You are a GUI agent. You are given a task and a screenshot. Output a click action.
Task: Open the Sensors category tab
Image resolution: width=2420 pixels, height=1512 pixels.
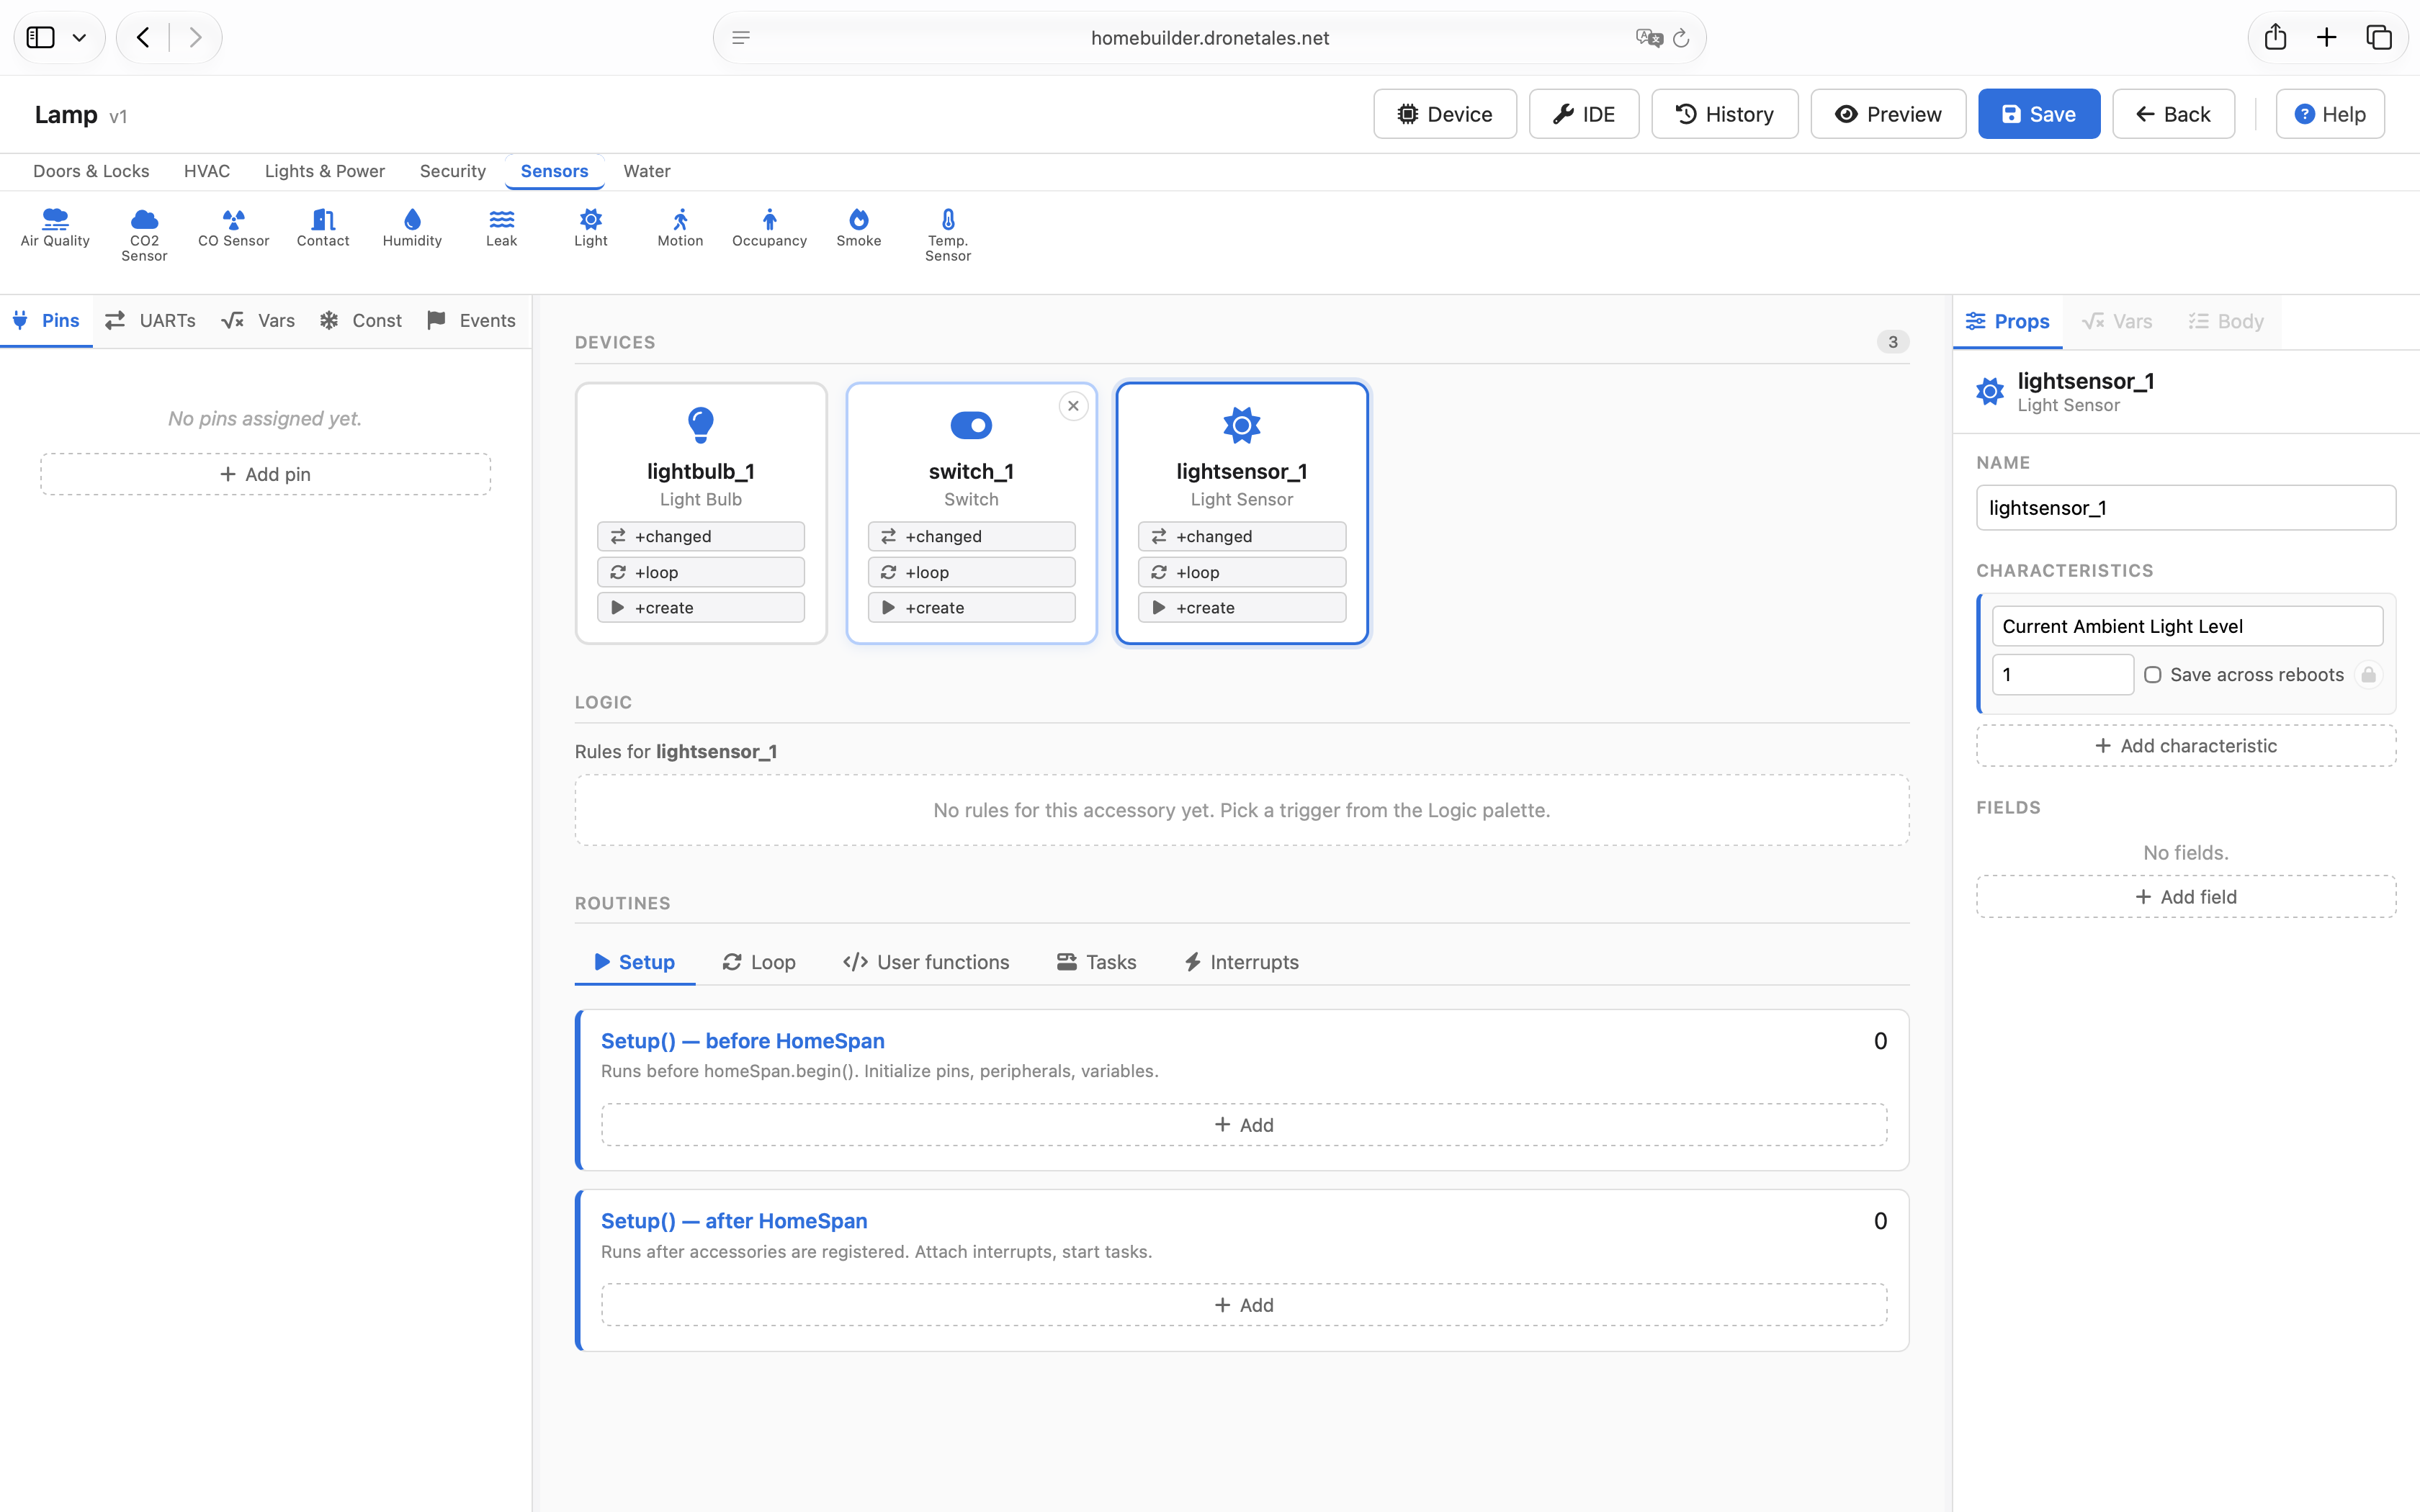tap(554, 171)
